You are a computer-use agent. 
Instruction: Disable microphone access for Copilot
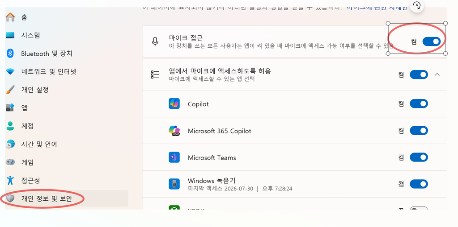pyautogui.click(x=419, y=103)
